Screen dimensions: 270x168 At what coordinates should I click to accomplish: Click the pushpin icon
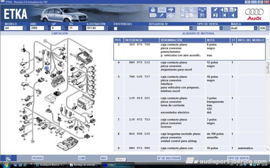tap(215, 10)
